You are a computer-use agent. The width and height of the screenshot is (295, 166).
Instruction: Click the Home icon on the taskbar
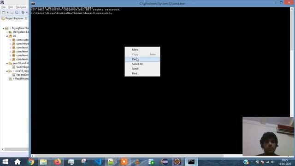click(18, 162)
